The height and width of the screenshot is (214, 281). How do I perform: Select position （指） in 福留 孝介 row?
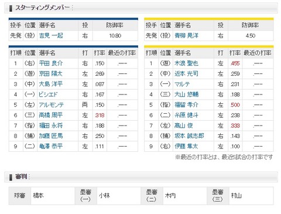click(165, 105)
